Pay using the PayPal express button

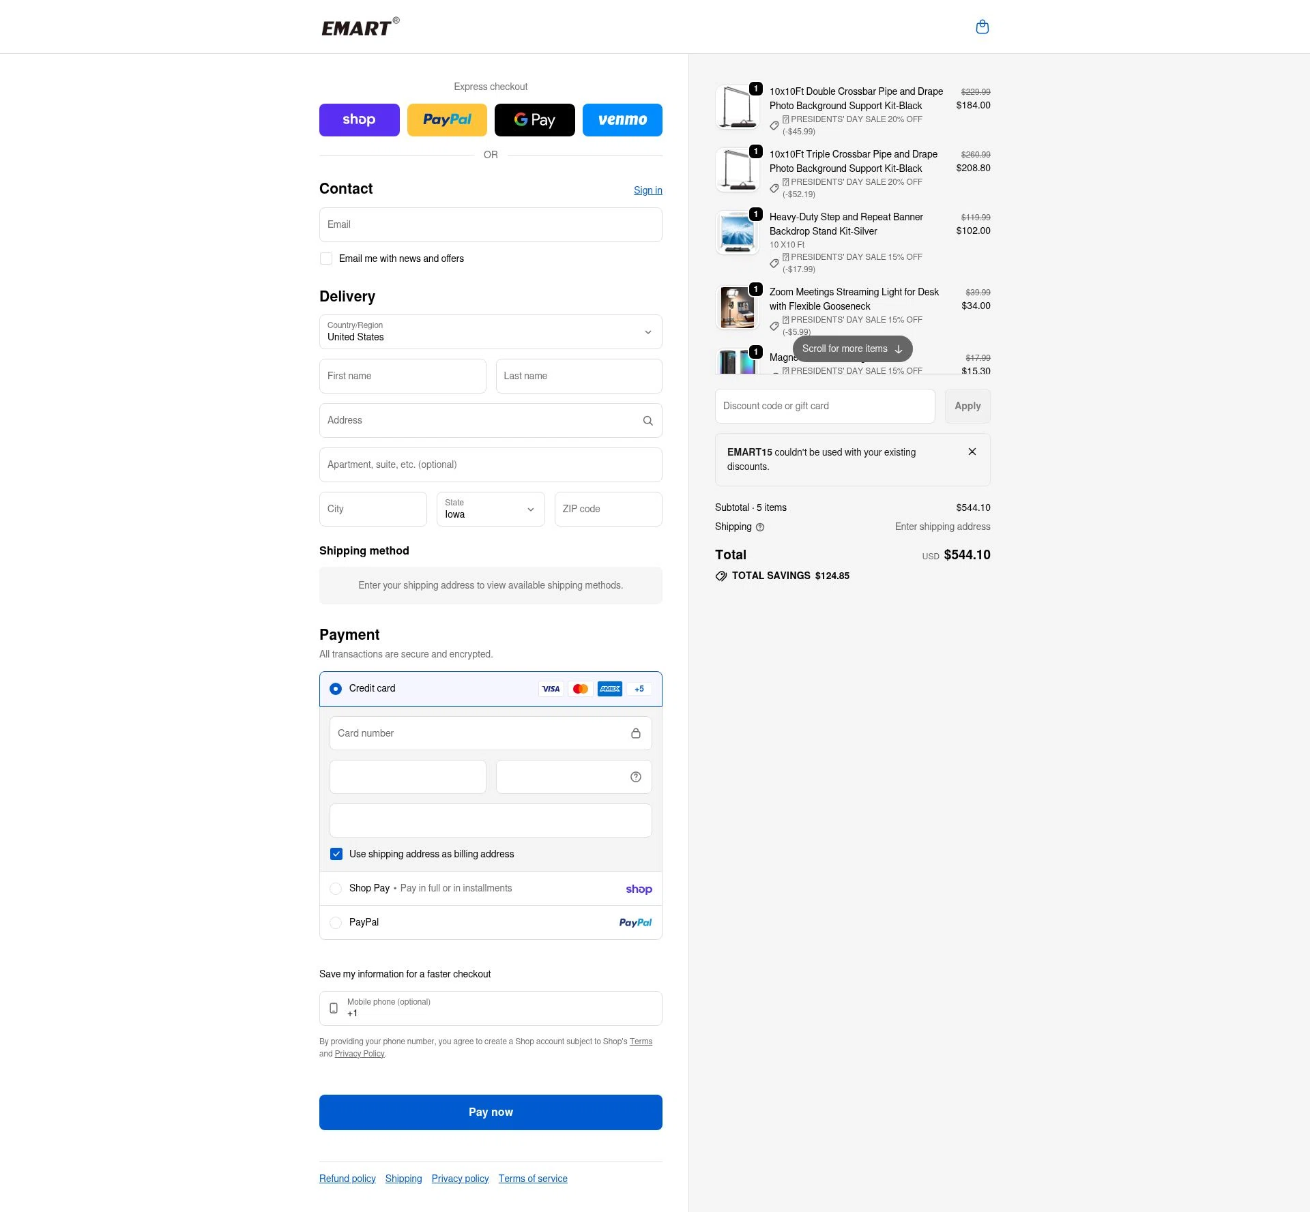447,119
